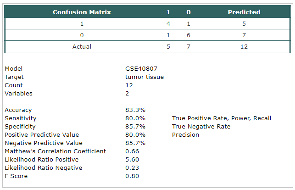Select the Specificity label

[x=20, y=127]
